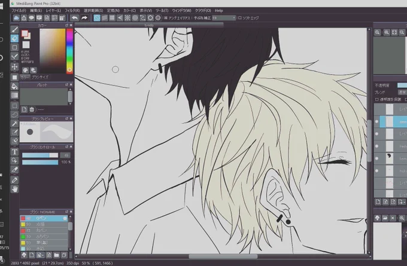Enable curve snap
Screen dimensions: 407x266
[142, 18]
